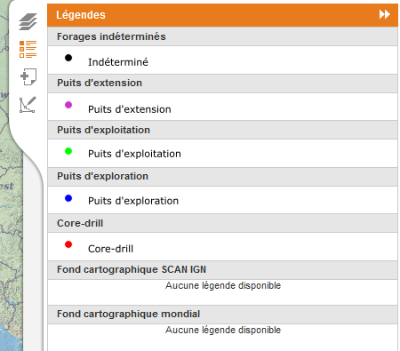
Task: Click the Indéterminé legend label
Action: click(x=118, y=62)
